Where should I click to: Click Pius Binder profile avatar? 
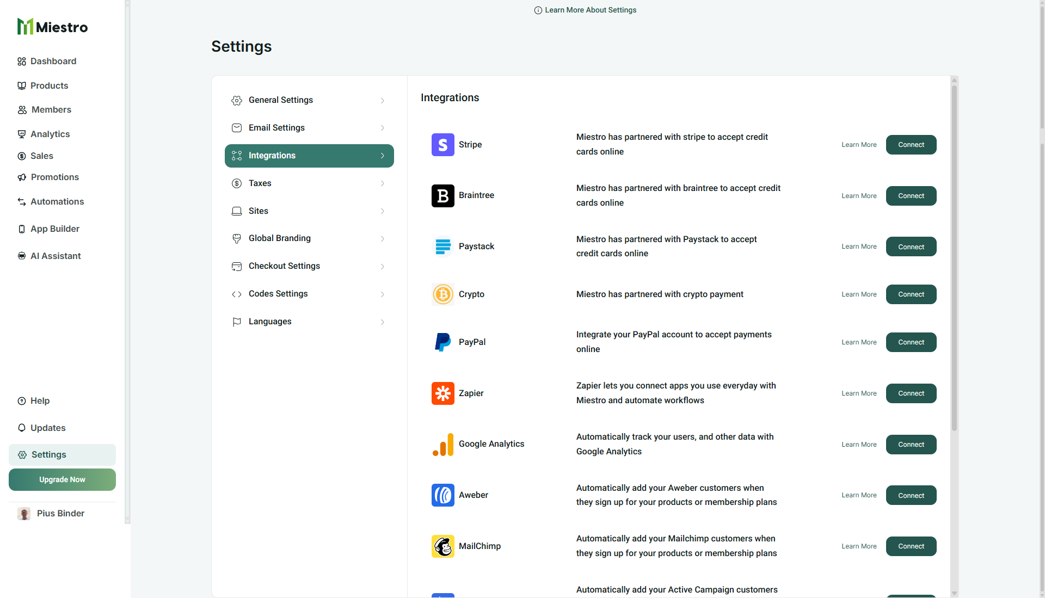point(24,514)
